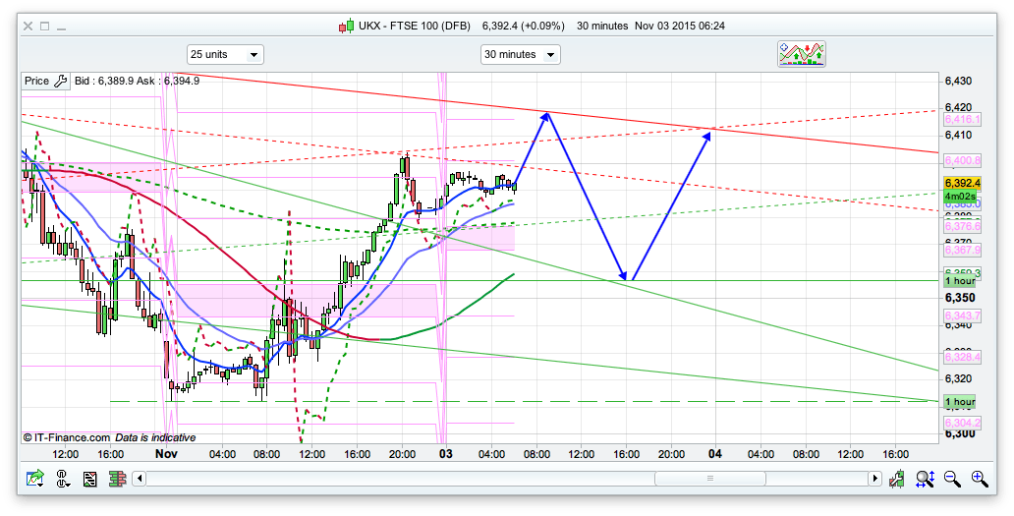This screenshot has width=1014, height=516.
Task: Zoom out using the minus magnifier
Action: tap(952, 479)
